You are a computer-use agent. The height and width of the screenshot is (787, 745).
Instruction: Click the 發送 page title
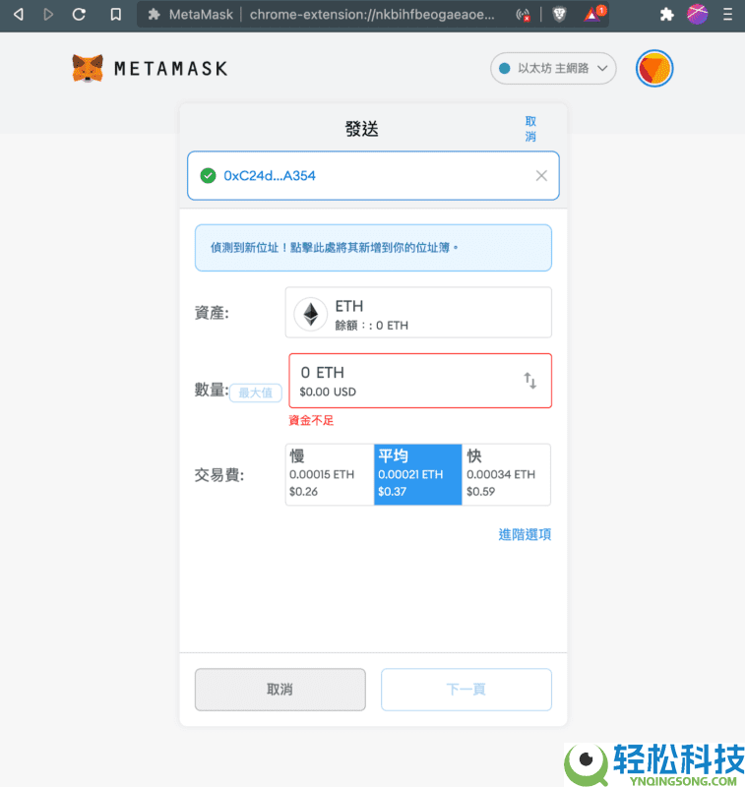coord(361,129)
